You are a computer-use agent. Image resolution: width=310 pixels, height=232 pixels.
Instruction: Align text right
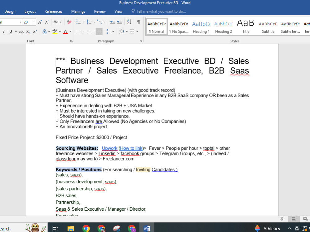[x=92, y=32]
